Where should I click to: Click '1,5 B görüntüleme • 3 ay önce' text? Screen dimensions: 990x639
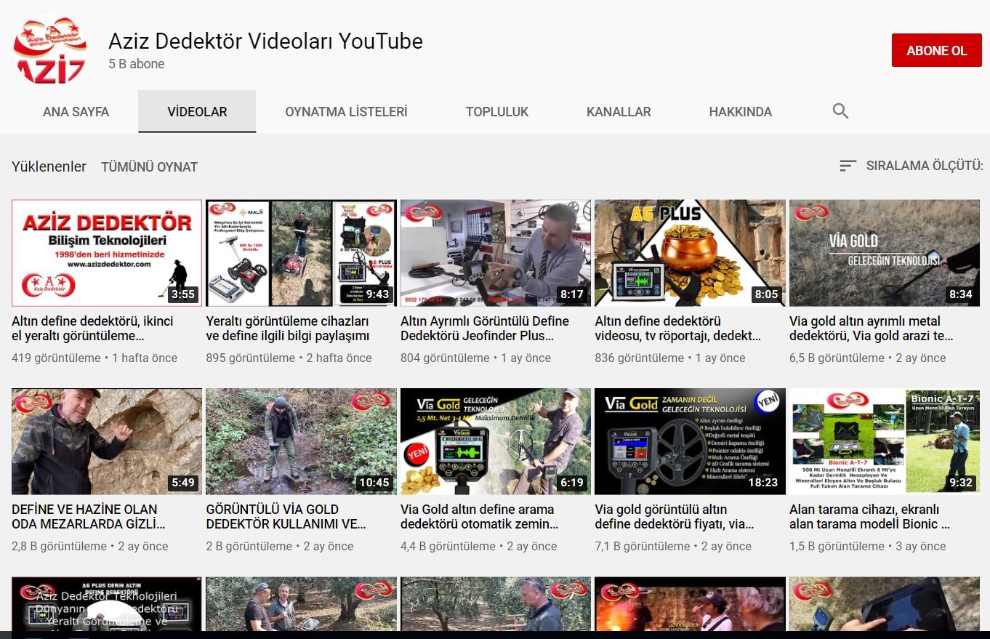pos(868,547)
